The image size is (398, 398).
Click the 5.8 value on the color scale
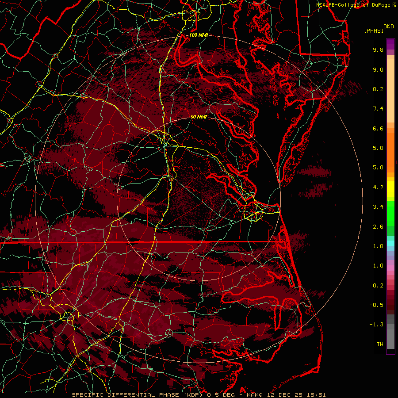378,148
